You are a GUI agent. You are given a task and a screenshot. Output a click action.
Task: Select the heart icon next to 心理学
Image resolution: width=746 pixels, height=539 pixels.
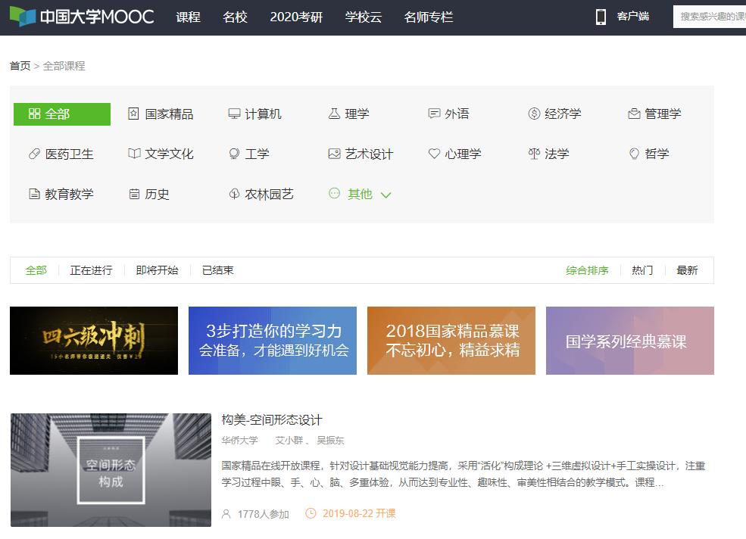pos(433,154)
